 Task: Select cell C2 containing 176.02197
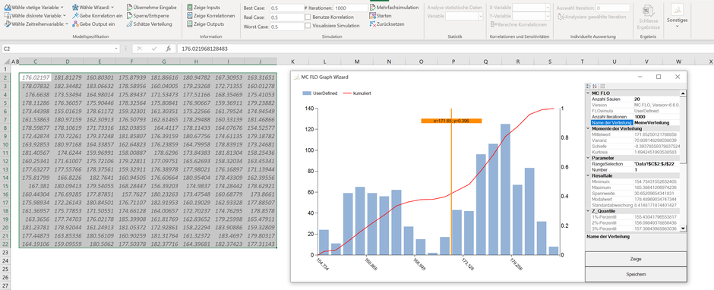tap(35, 78)
